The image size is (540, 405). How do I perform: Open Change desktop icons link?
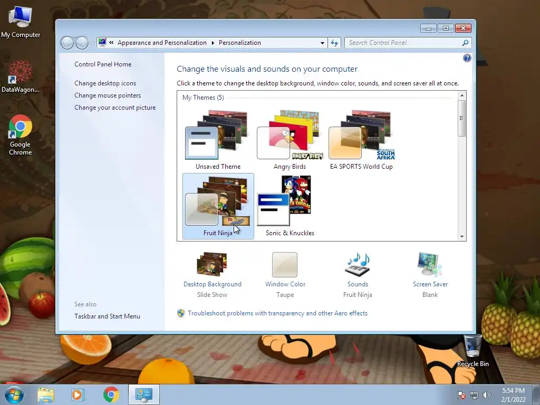click(105, 83)
